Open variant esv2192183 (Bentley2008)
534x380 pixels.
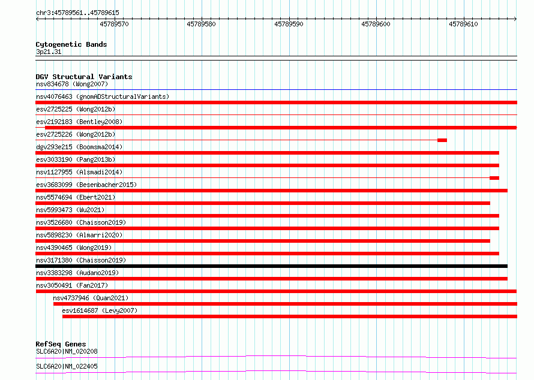(79, 122)
